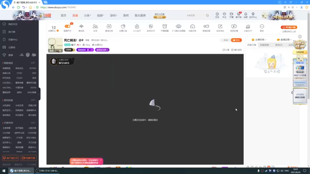The height and width of the screenshot is (174, 310).
Task: Close the 骑马与砍杀 now-playing overlay
Action: pyautogui.click(x=73, y=59)
